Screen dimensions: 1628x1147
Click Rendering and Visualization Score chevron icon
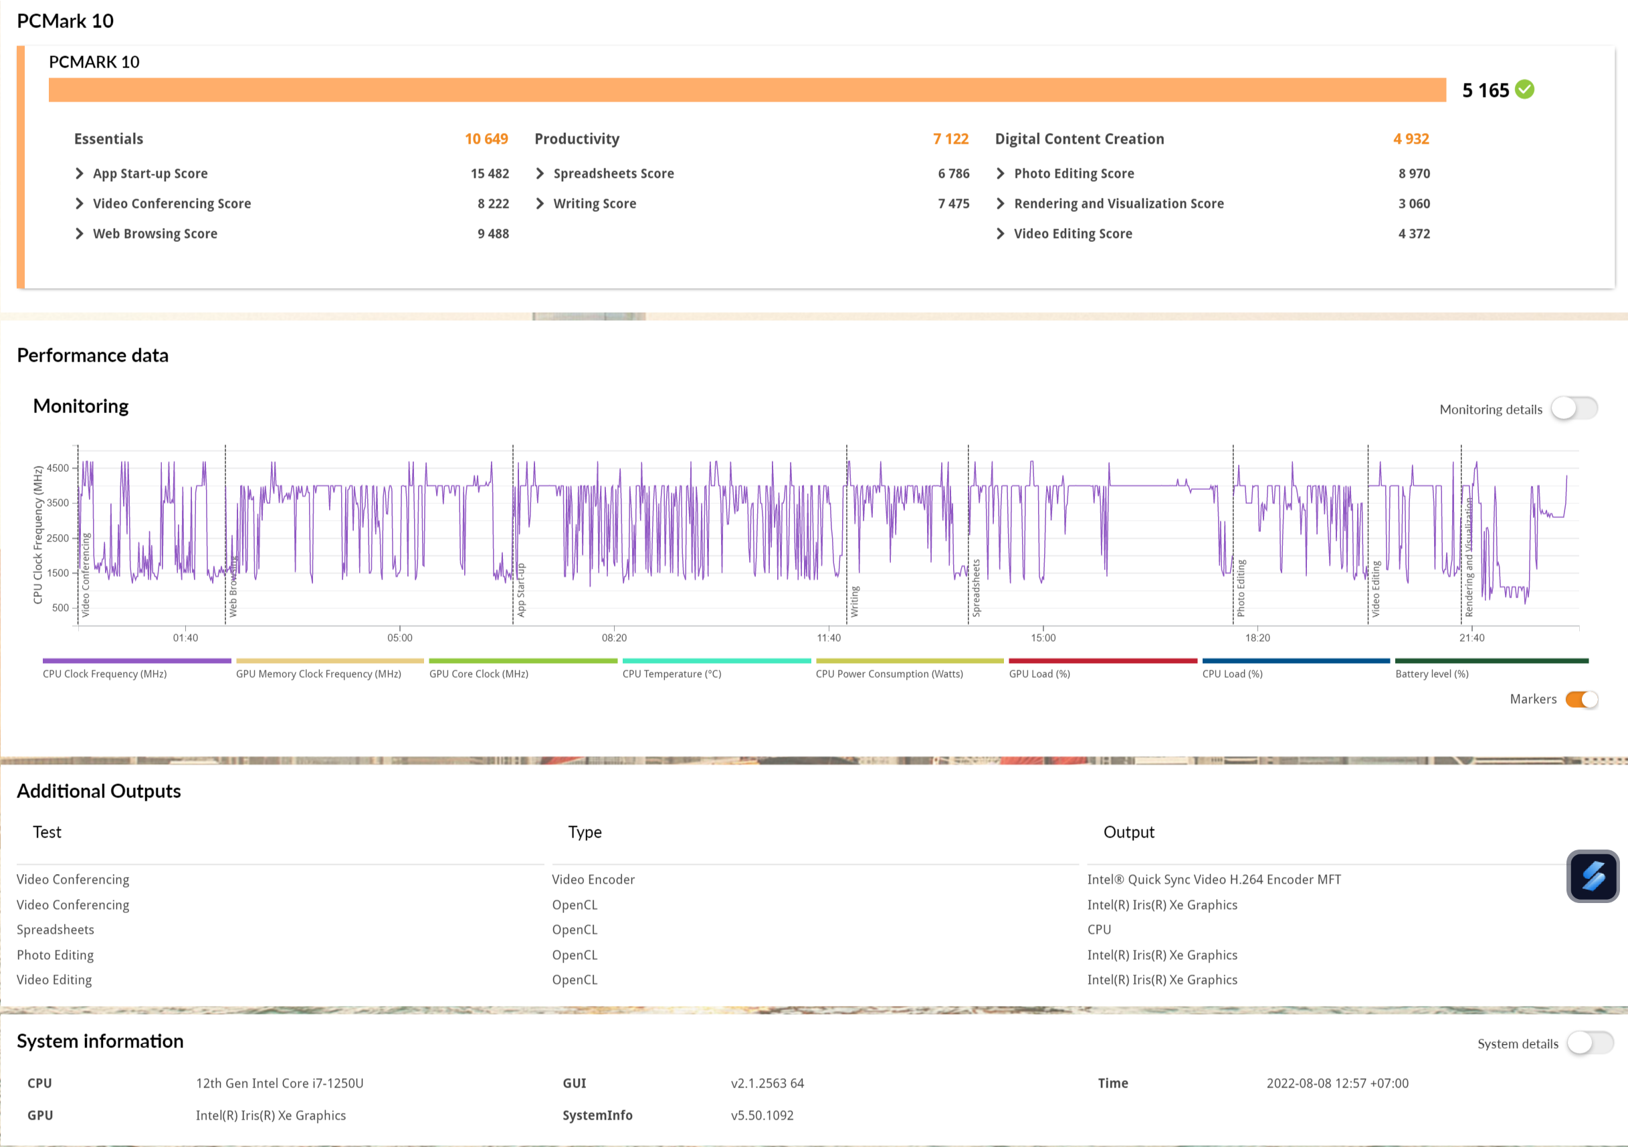point(1000,204)
